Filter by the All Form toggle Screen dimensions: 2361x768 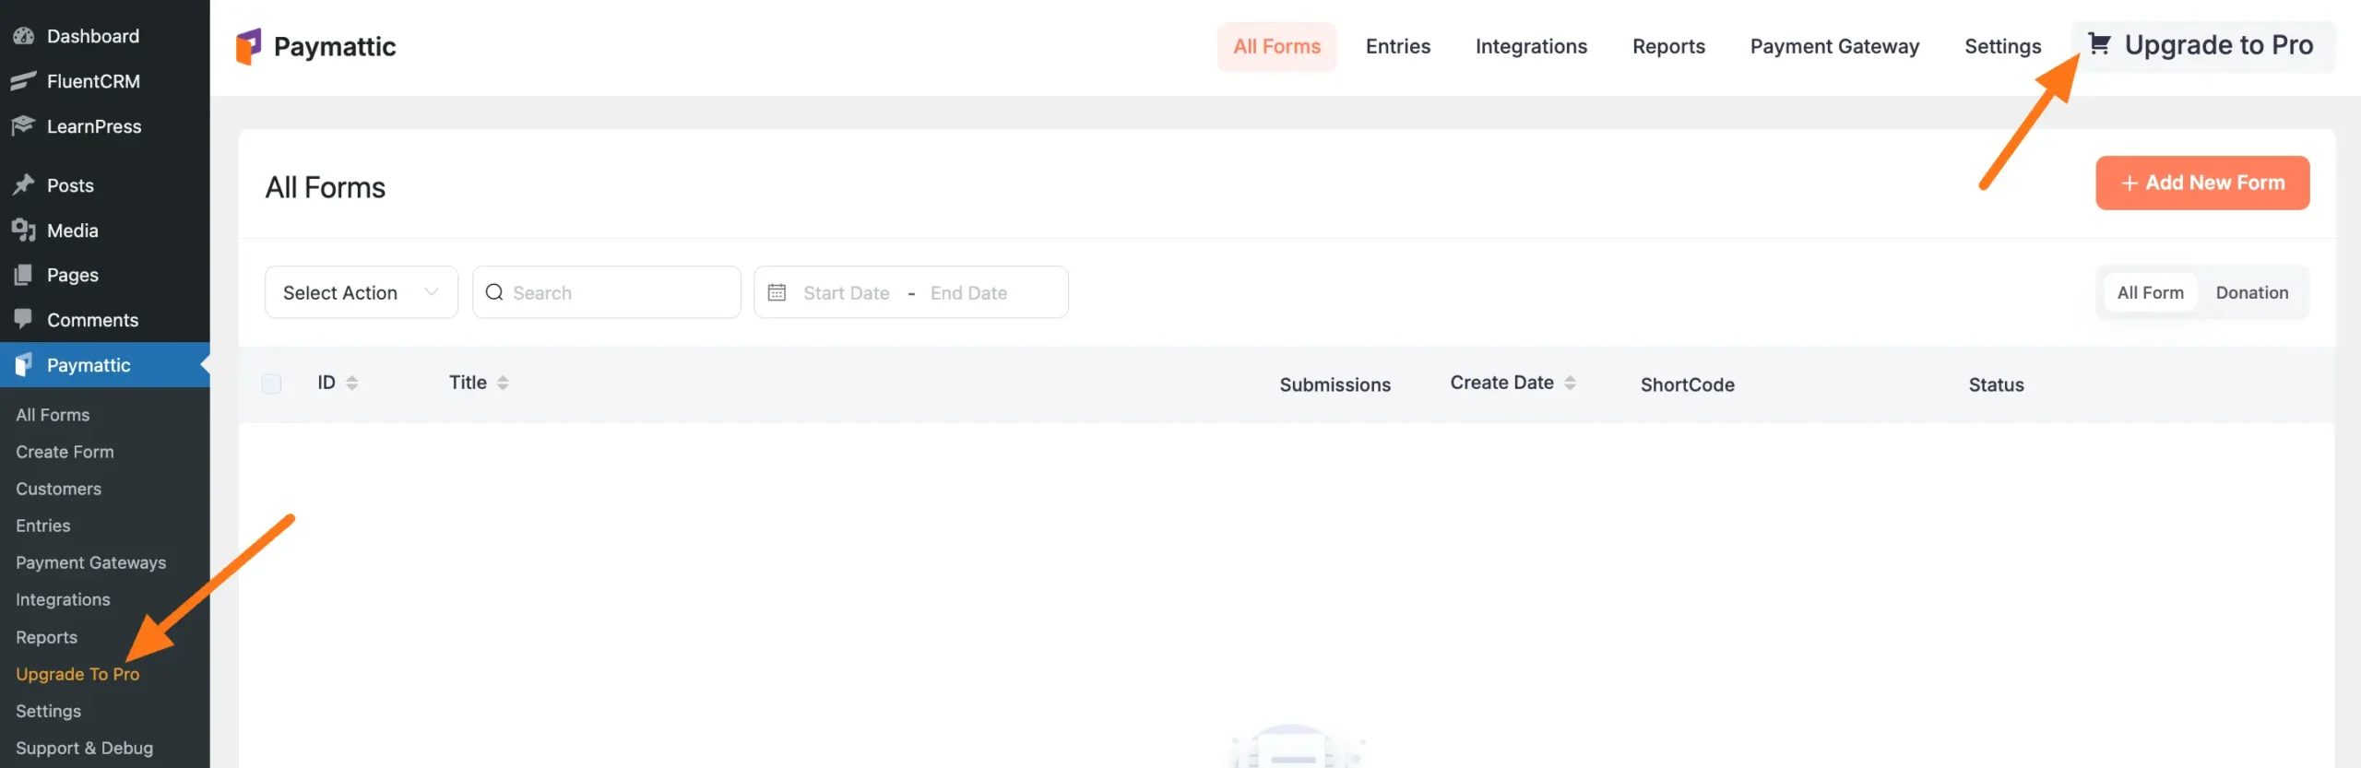(x=2150, y=292)
